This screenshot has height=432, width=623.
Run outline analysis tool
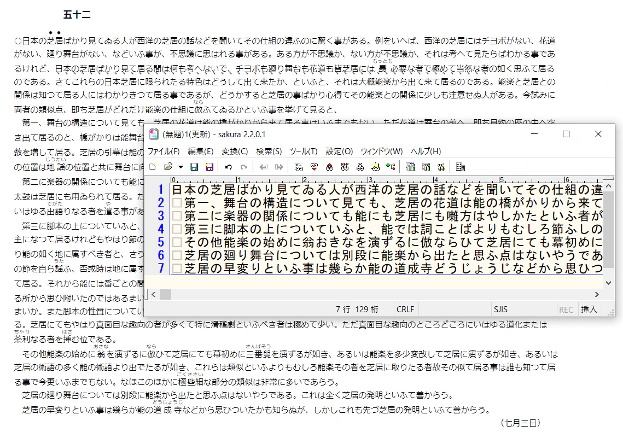391,167
